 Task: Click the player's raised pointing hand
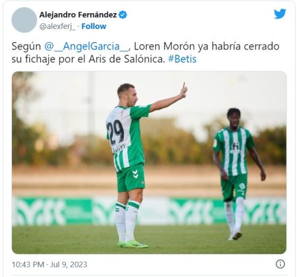click(x=183, y=90)
